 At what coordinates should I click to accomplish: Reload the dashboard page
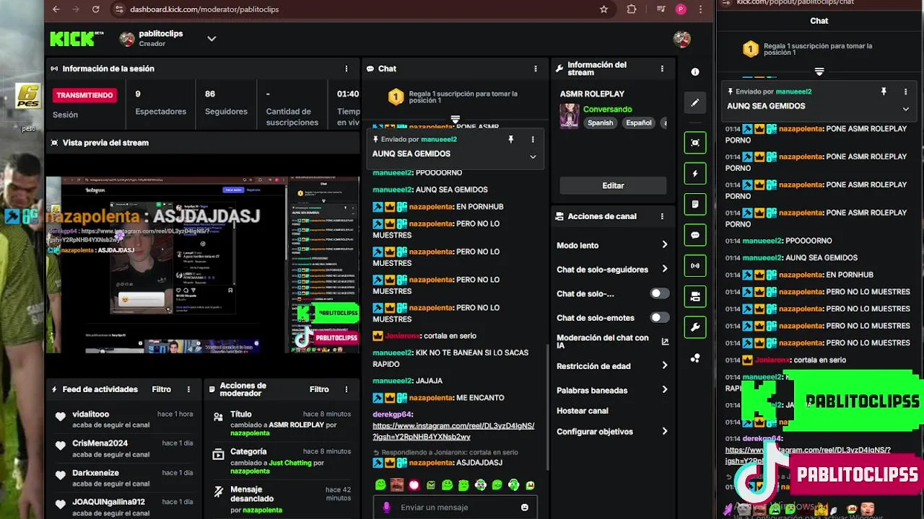point(95,9)
